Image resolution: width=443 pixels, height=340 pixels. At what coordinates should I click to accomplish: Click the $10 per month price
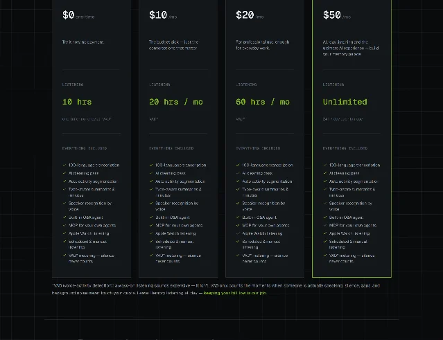(x=163, y=15)
